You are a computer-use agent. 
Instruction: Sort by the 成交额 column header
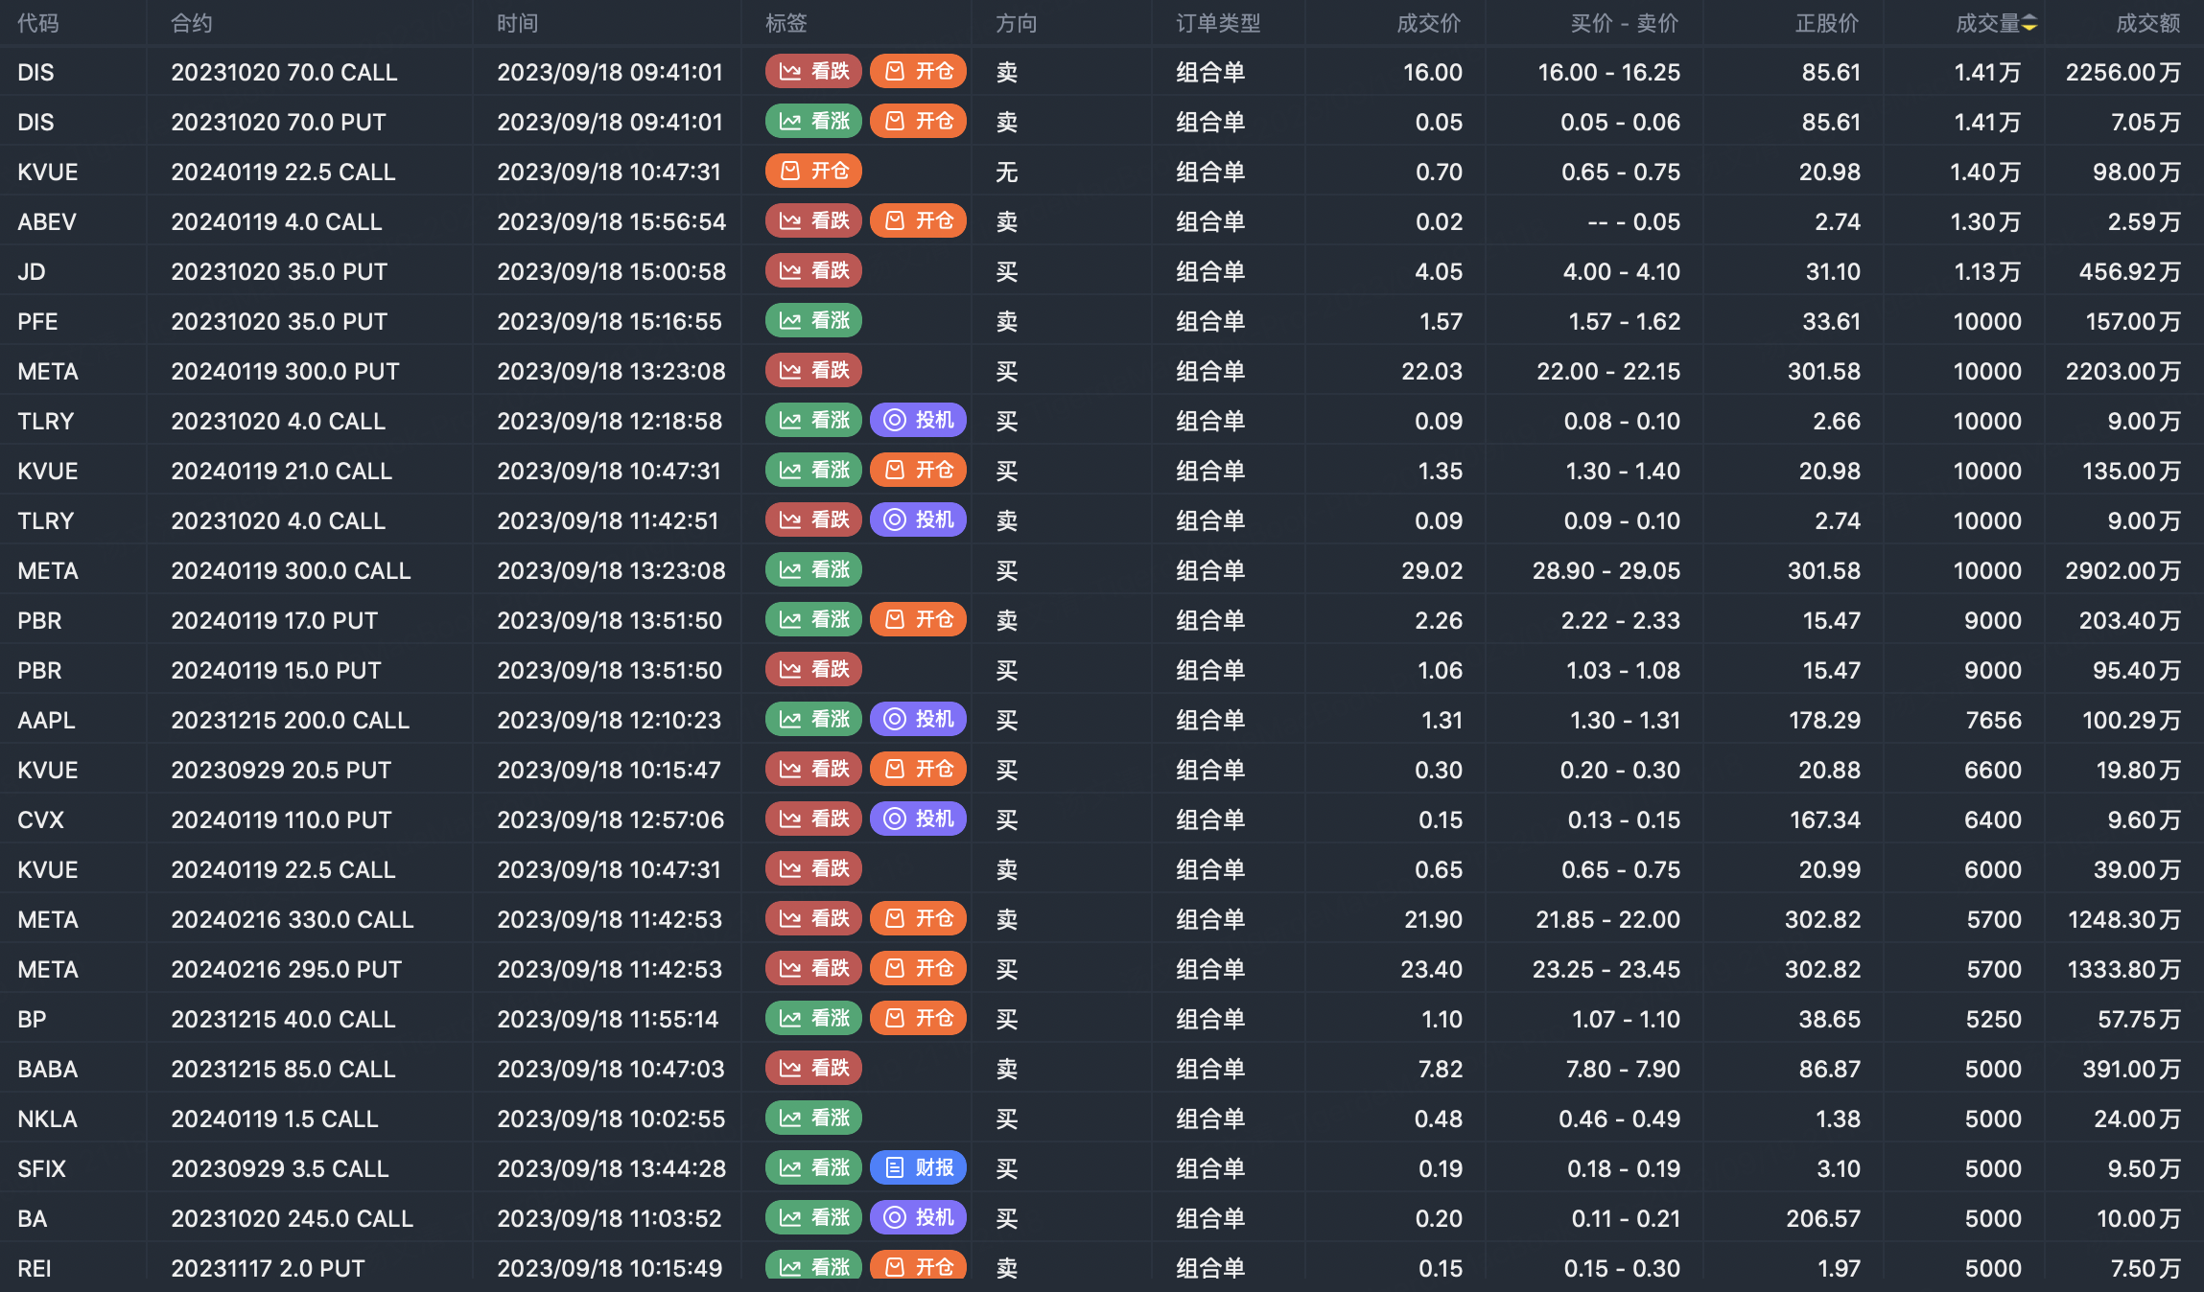[2147, 24]
